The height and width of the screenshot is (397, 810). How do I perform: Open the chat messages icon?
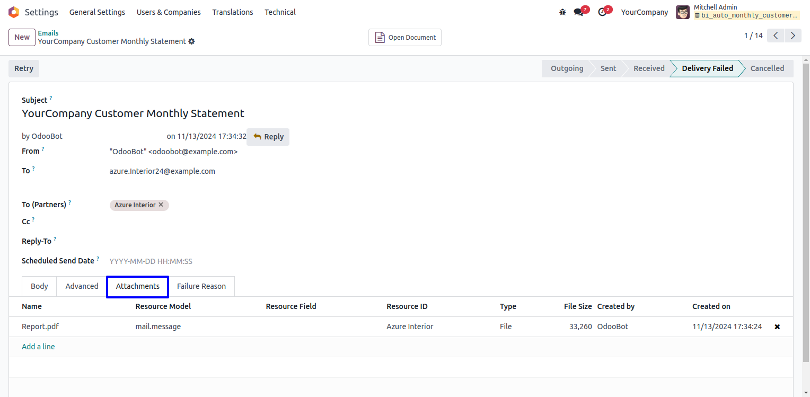pyautogui.click(x=578, y=12)
